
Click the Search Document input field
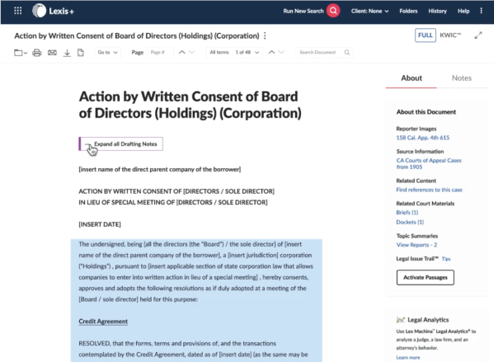pyautogui.click(x=324, y=52)
